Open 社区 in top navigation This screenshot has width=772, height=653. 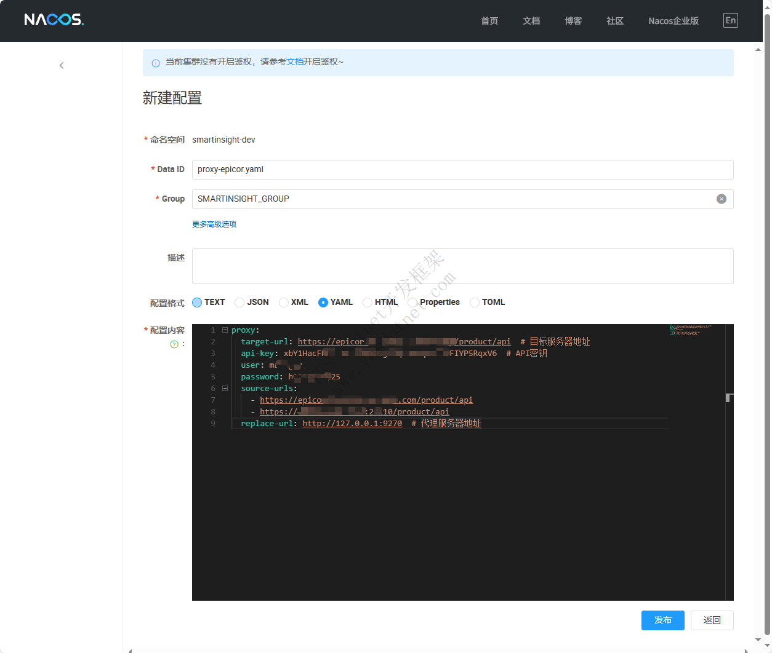pyautogui.click(x=615, y=21)
